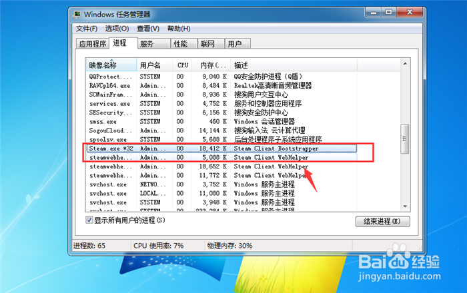Click the scrollbar down arrow
This screenshot has width=467, height=293.
(x=405, y=206)
